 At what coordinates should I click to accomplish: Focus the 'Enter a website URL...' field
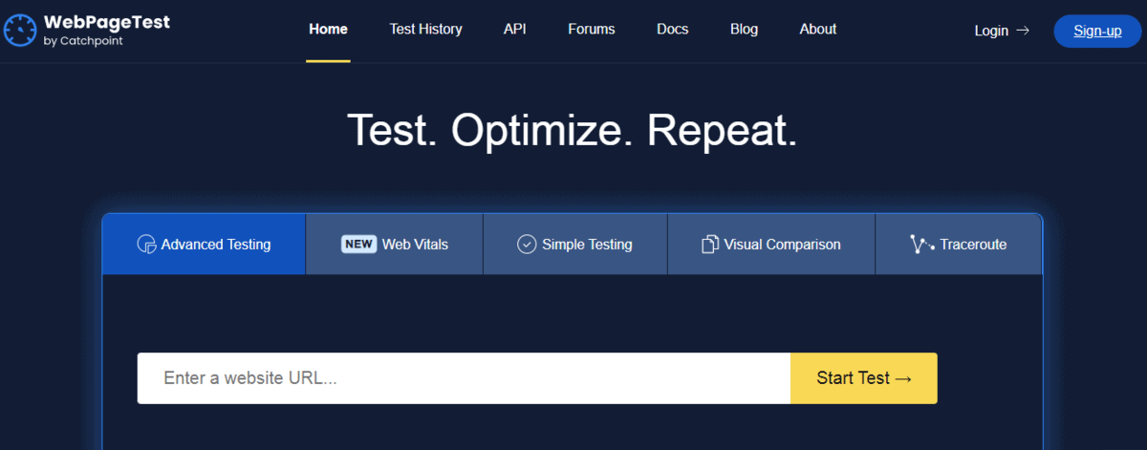pyautogui.click(x=464, y=378)
